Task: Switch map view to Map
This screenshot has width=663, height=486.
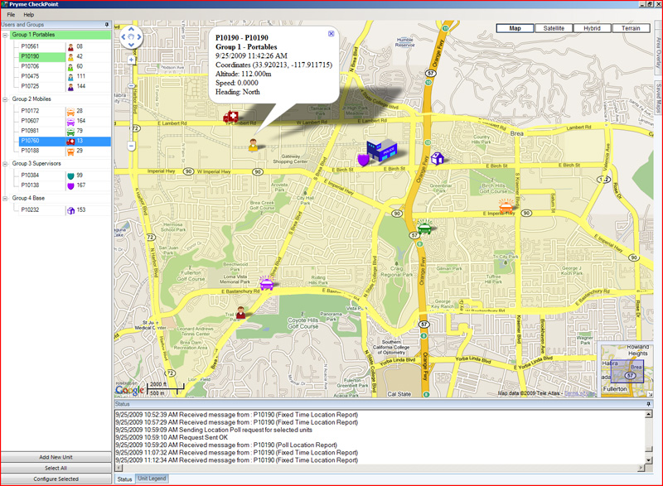Action: pos(515,28)
